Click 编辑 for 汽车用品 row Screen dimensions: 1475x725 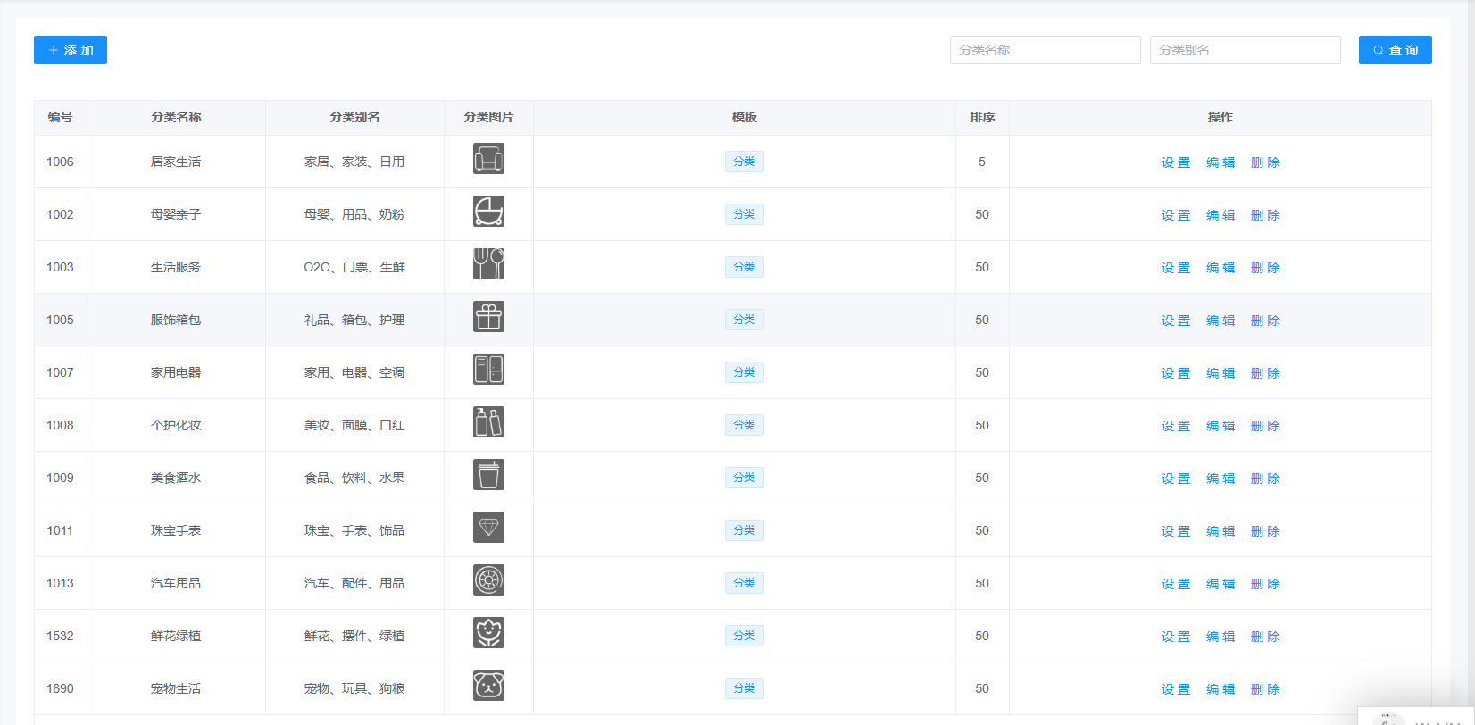point(1221,584)
